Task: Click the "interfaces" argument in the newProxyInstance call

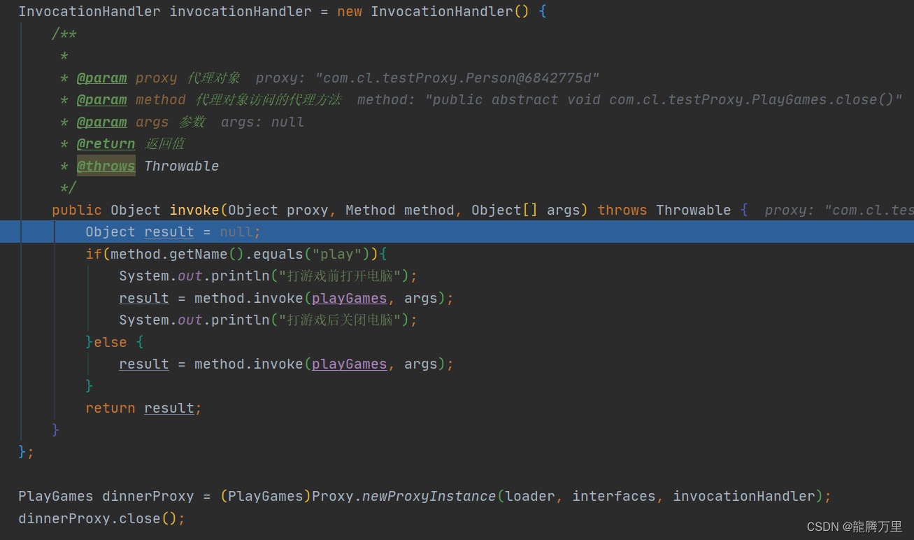Action: pyautogui.click(x=614, y=496)
